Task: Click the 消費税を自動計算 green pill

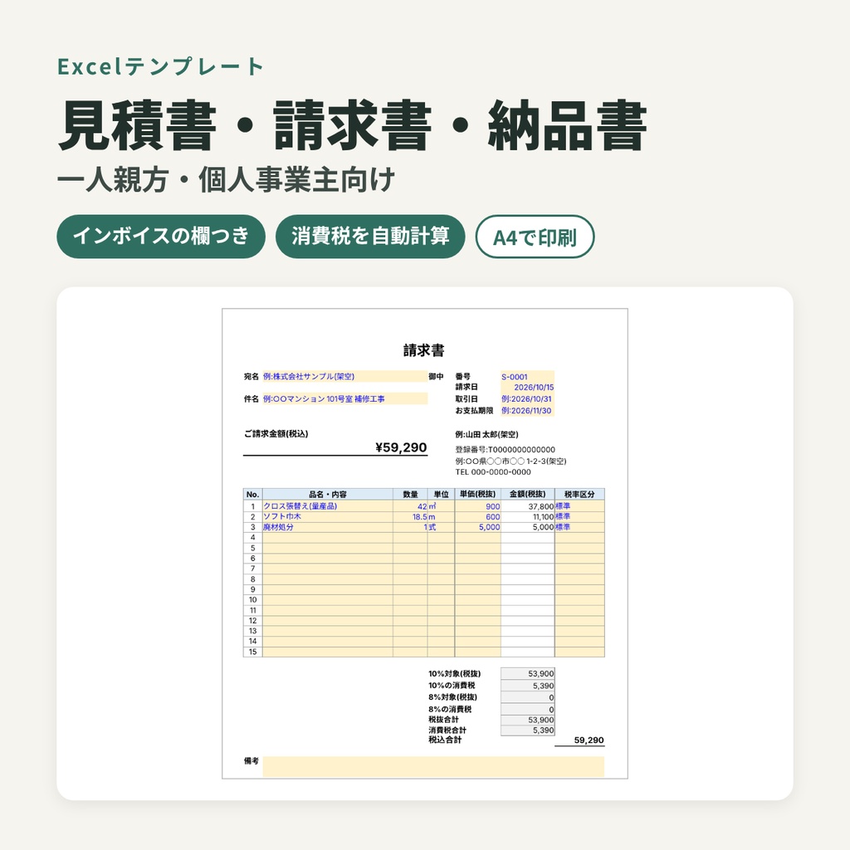Action: 370,237
